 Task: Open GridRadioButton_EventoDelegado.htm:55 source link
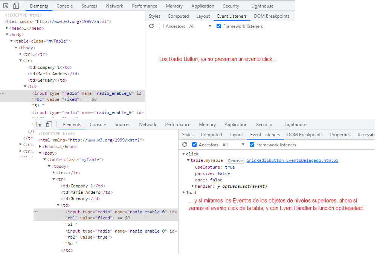(292, 161)
